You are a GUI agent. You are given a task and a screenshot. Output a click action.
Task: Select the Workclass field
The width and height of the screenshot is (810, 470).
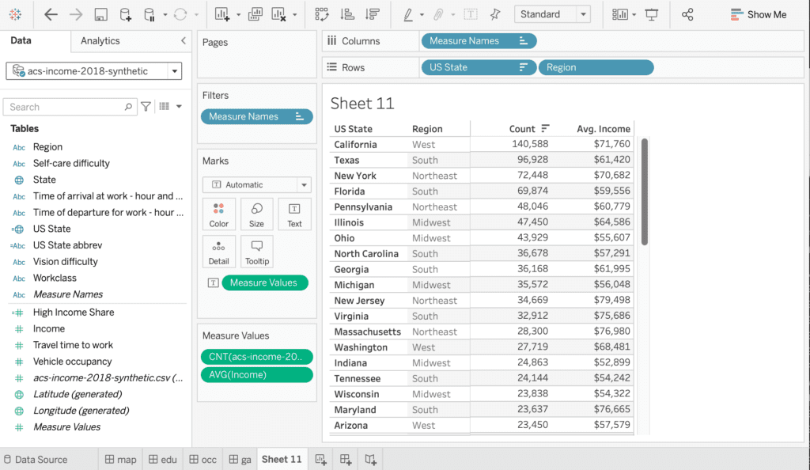click(55, 278)
